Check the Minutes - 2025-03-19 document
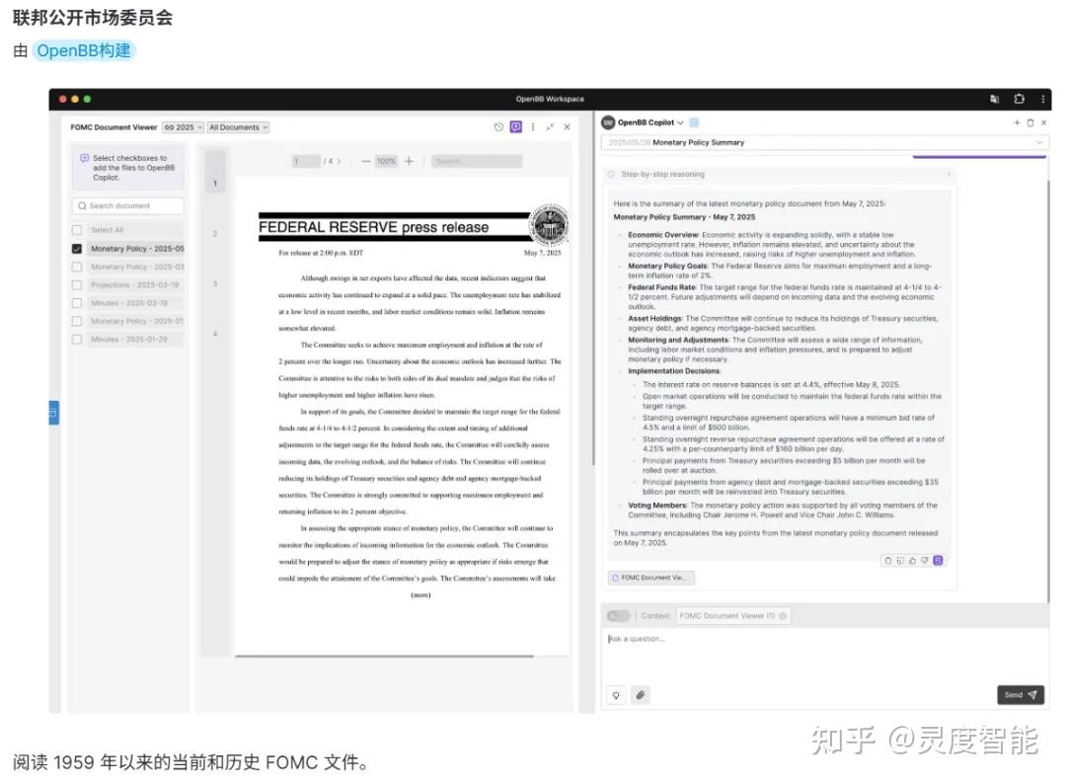 coord(76,301)
